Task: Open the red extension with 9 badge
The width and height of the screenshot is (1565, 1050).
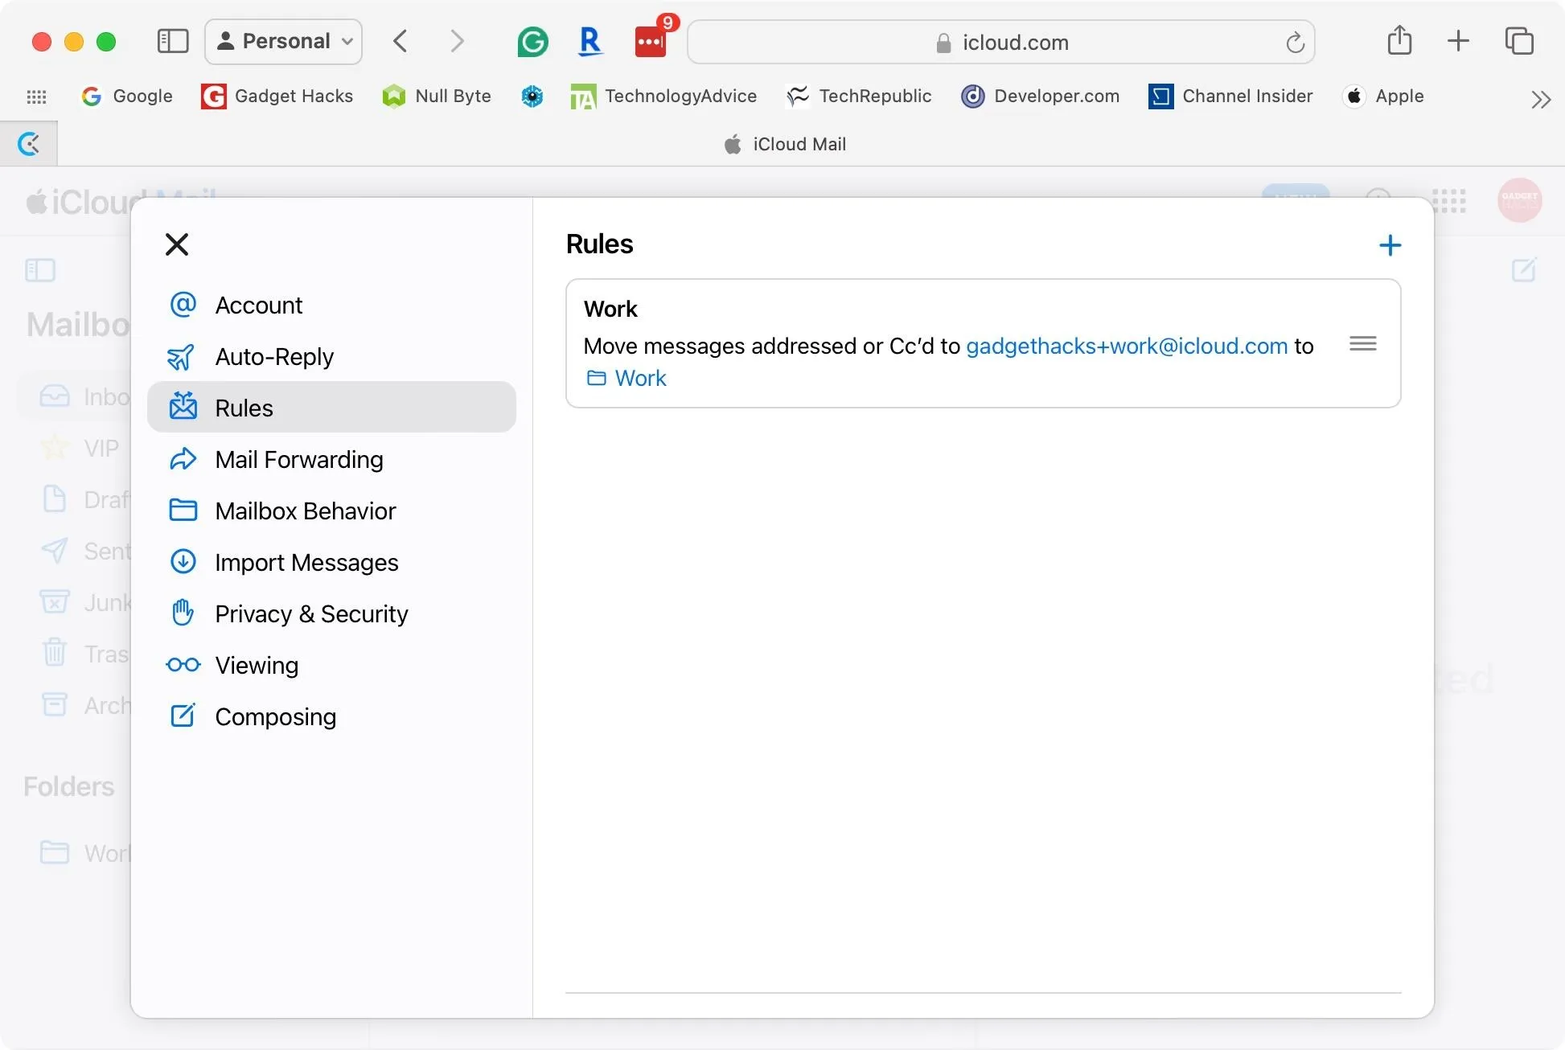Action: (x=652, y=41)
